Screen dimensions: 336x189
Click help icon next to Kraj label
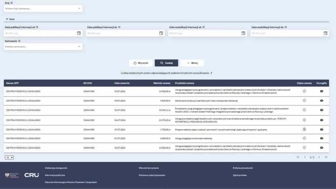tap(11, 3)
